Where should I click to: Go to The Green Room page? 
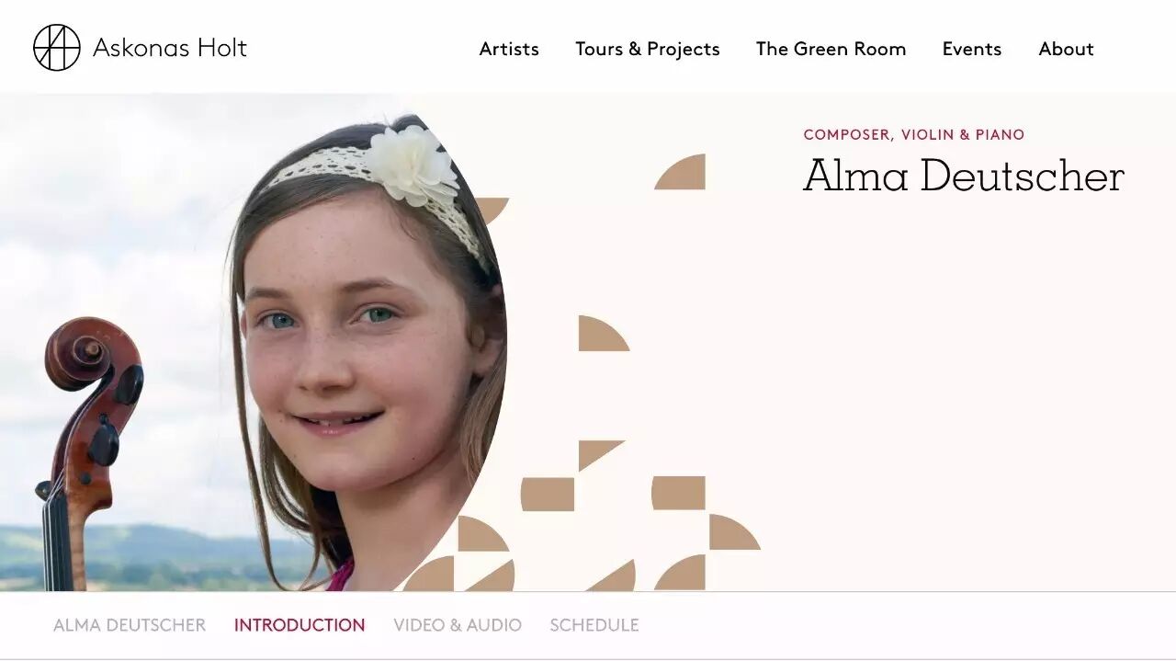(x=831, y=49)
